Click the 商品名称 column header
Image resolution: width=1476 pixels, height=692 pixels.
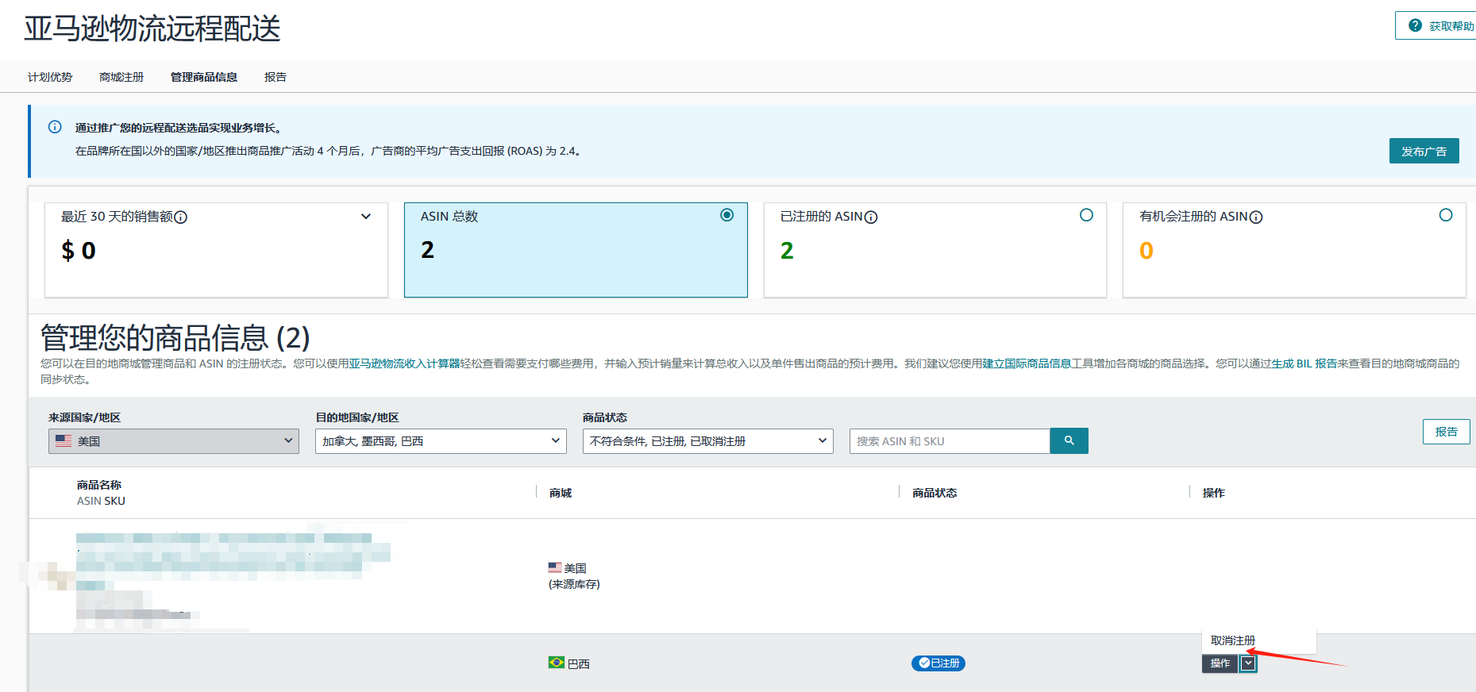99,485
